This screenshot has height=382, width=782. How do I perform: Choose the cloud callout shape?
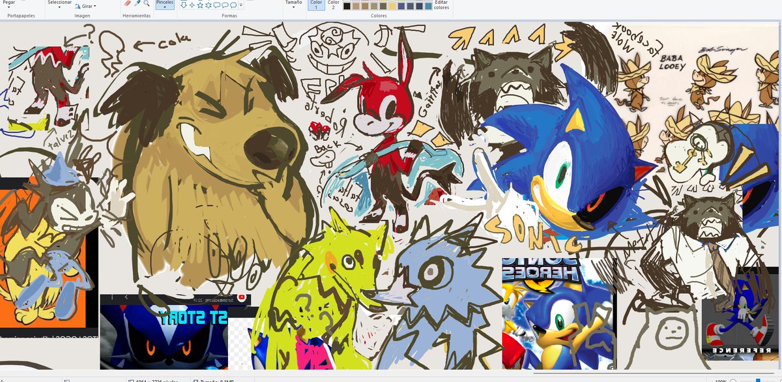point(233,5)
